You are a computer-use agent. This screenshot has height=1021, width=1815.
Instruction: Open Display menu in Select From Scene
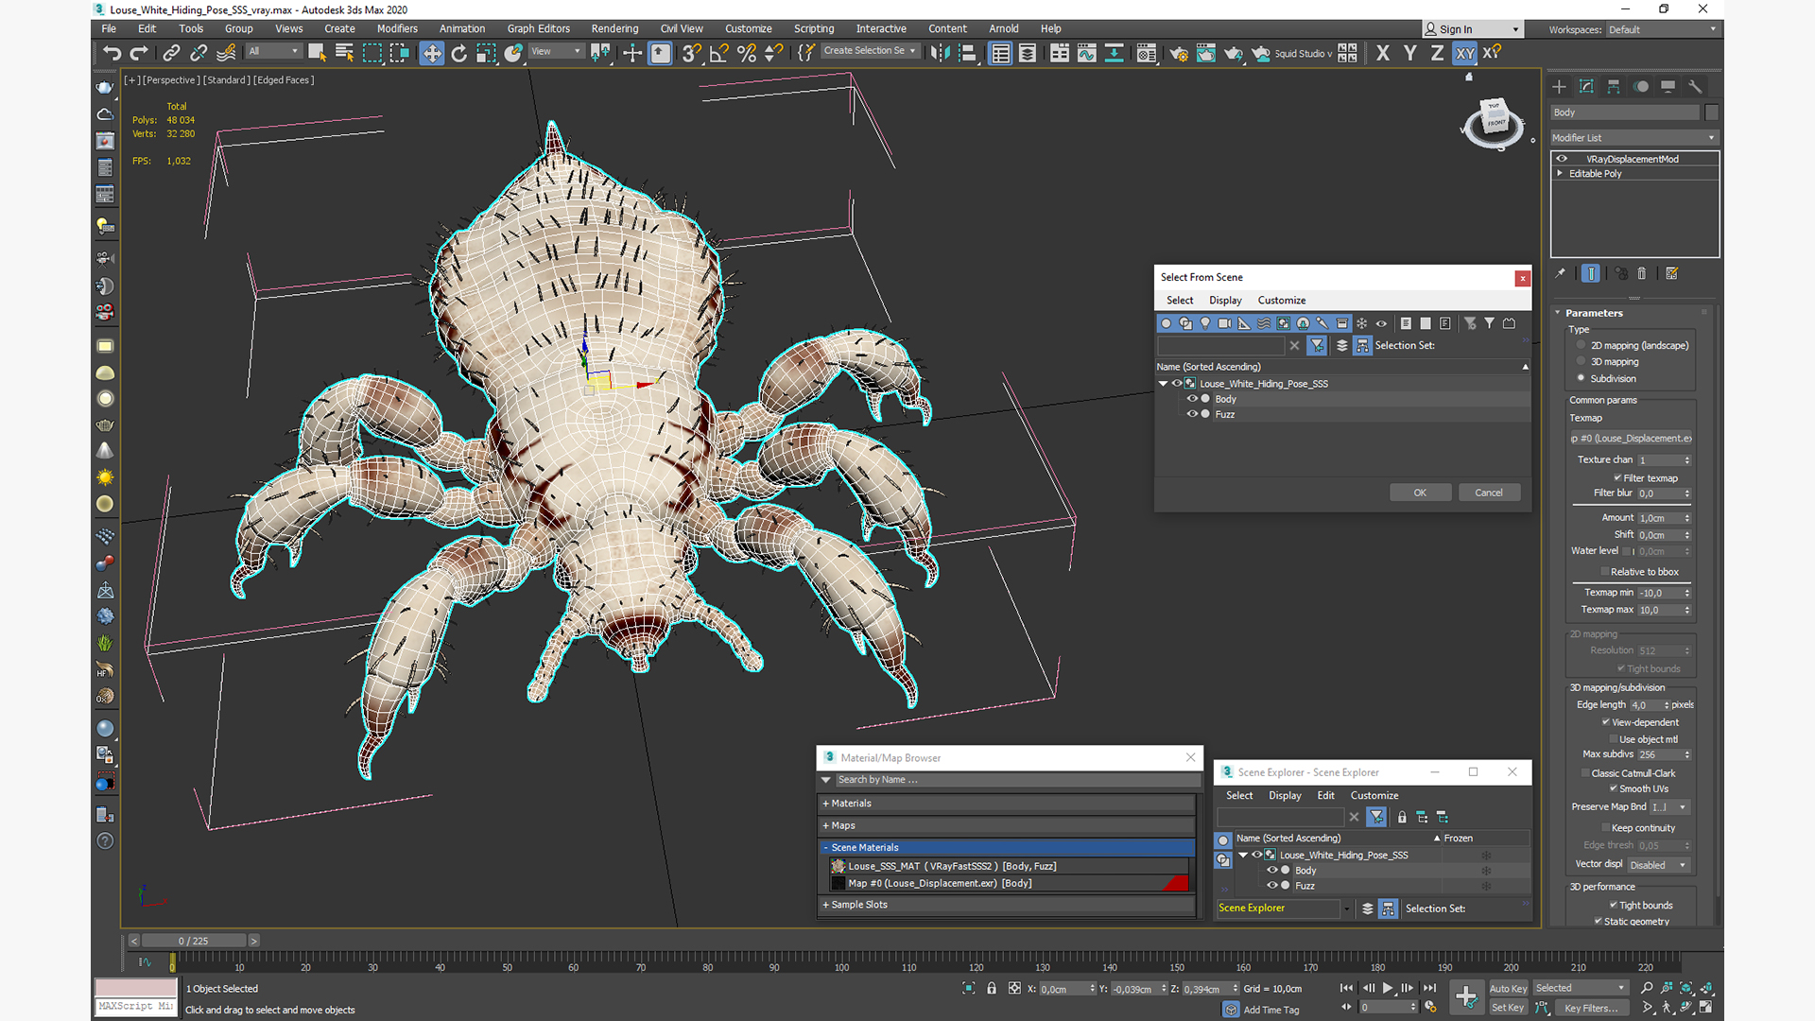click(1225, 300)
